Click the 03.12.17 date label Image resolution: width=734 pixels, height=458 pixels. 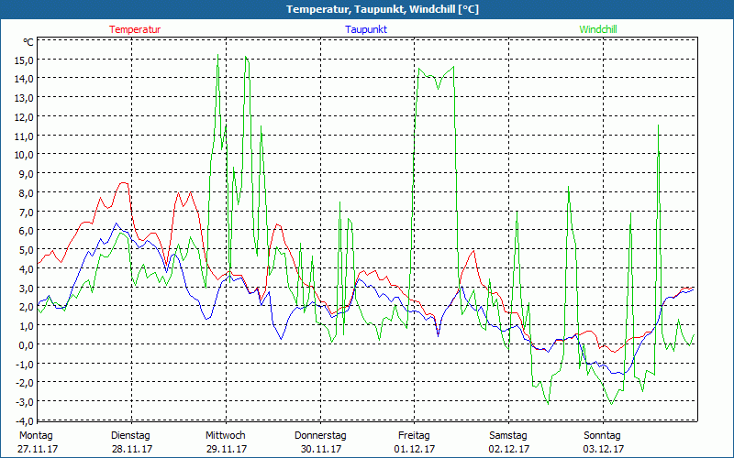[602, 449]
